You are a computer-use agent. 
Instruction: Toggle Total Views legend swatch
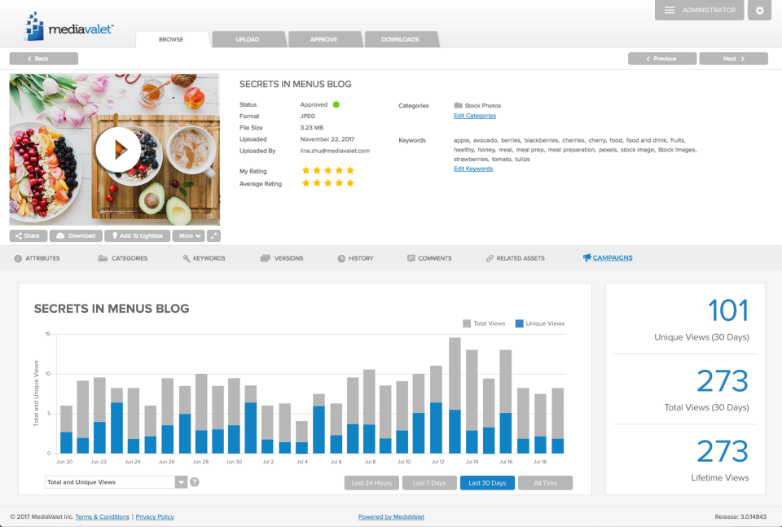[x=467, y=323]
